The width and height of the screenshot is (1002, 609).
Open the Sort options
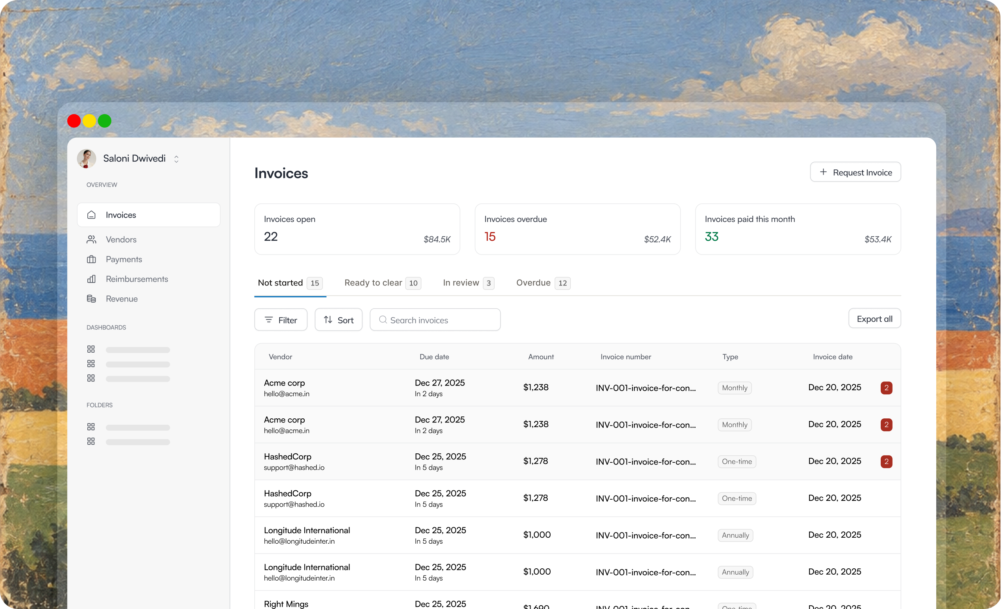(x=338, y=320)
